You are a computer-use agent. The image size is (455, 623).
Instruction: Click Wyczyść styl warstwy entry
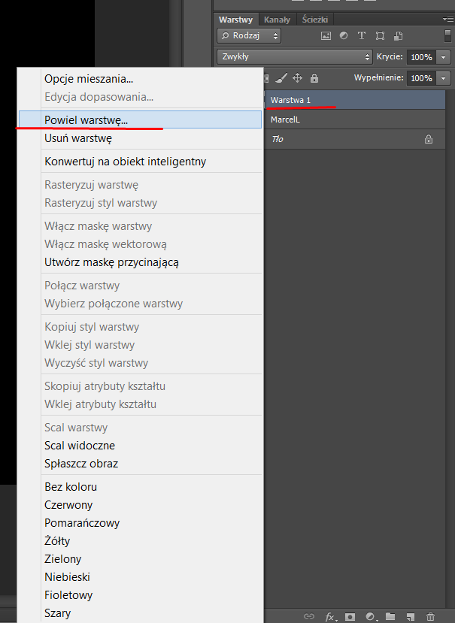140,363
